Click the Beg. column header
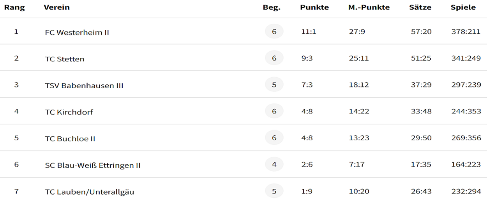The image size is (487, 202). coord(272,8)
